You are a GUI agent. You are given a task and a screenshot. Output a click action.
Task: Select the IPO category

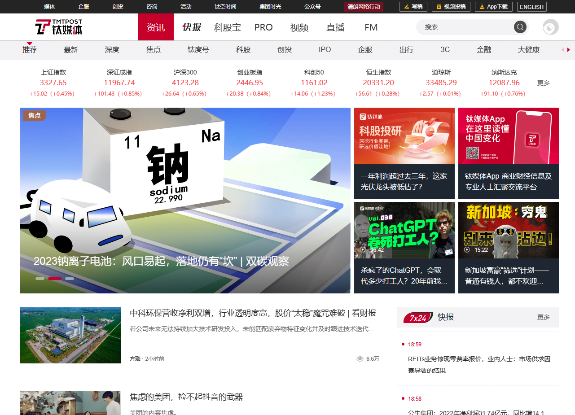click(325, 50)
